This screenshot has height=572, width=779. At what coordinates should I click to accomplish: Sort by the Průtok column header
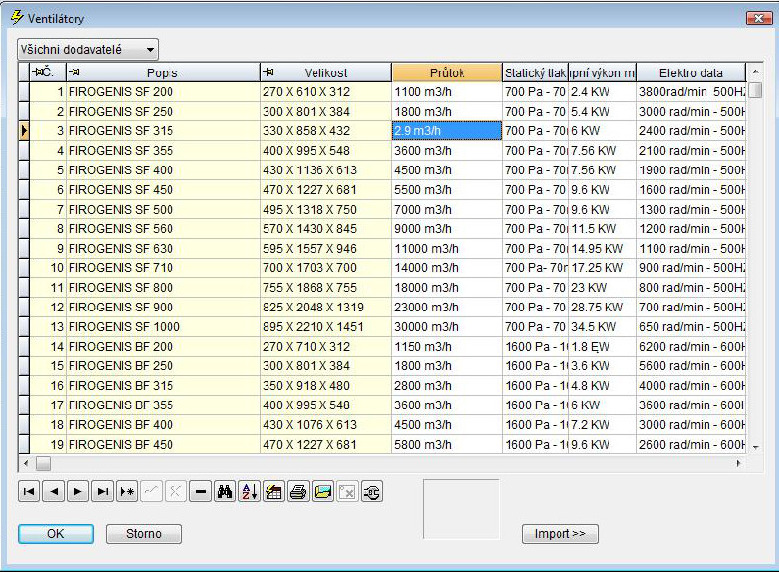(x=447, y=72)
